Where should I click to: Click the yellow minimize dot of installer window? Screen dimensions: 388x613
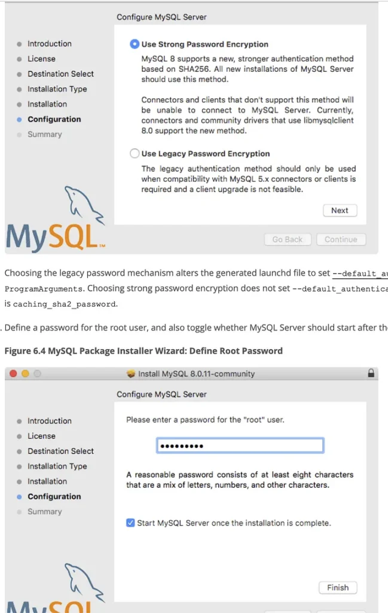coord(25,374)
